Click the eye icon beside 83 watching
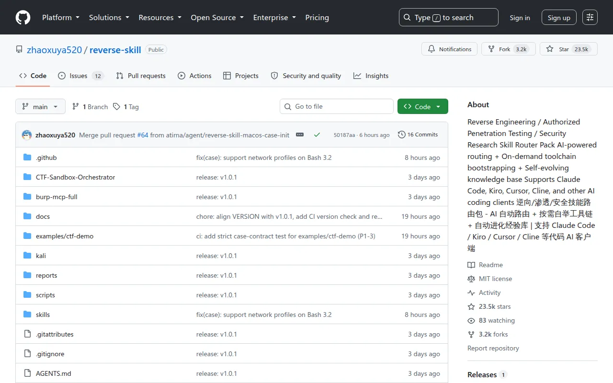 471,320
